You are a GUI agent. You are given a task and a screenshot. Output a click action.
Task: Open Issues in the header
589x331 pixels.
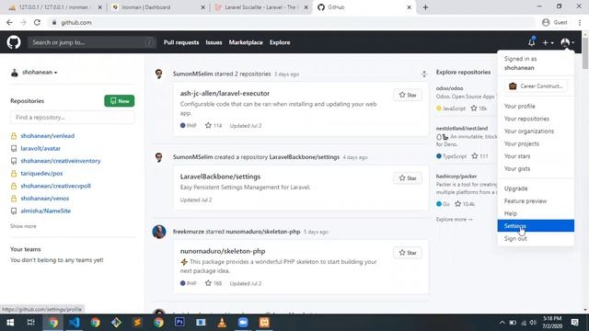[214, 42]
